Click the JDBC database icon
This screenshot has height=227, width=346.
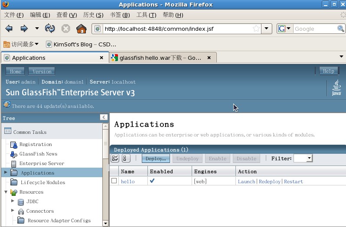click(x=21, y=202)
